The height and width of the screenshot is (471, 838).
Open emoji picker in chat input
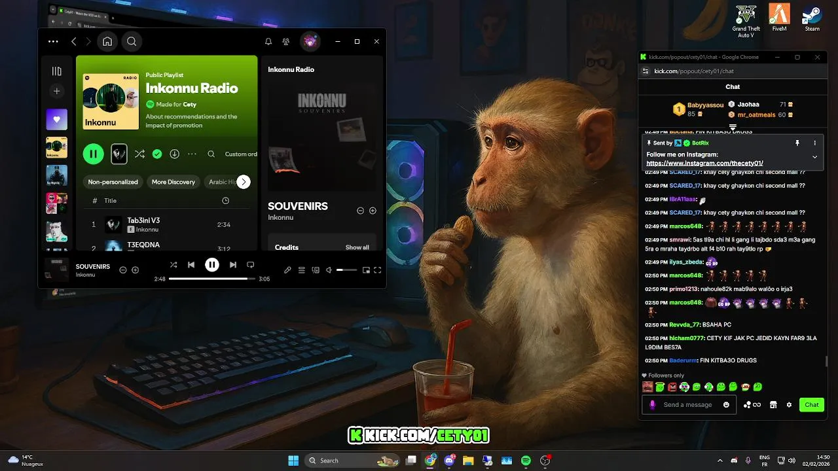click(726, 404)
